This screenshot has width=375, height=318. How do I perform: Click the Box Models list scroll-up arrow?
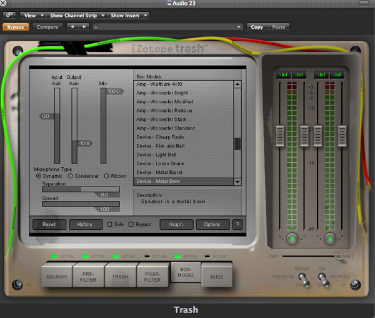(237, 85)
